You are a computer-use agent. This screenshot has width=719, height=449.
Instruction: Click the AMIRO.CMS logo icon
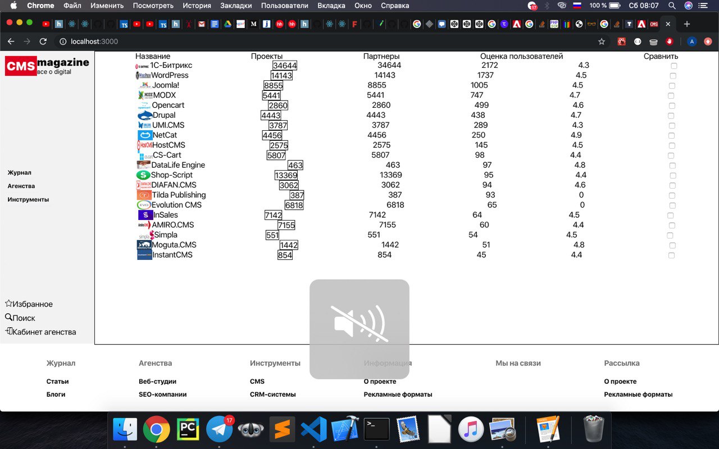144,225
